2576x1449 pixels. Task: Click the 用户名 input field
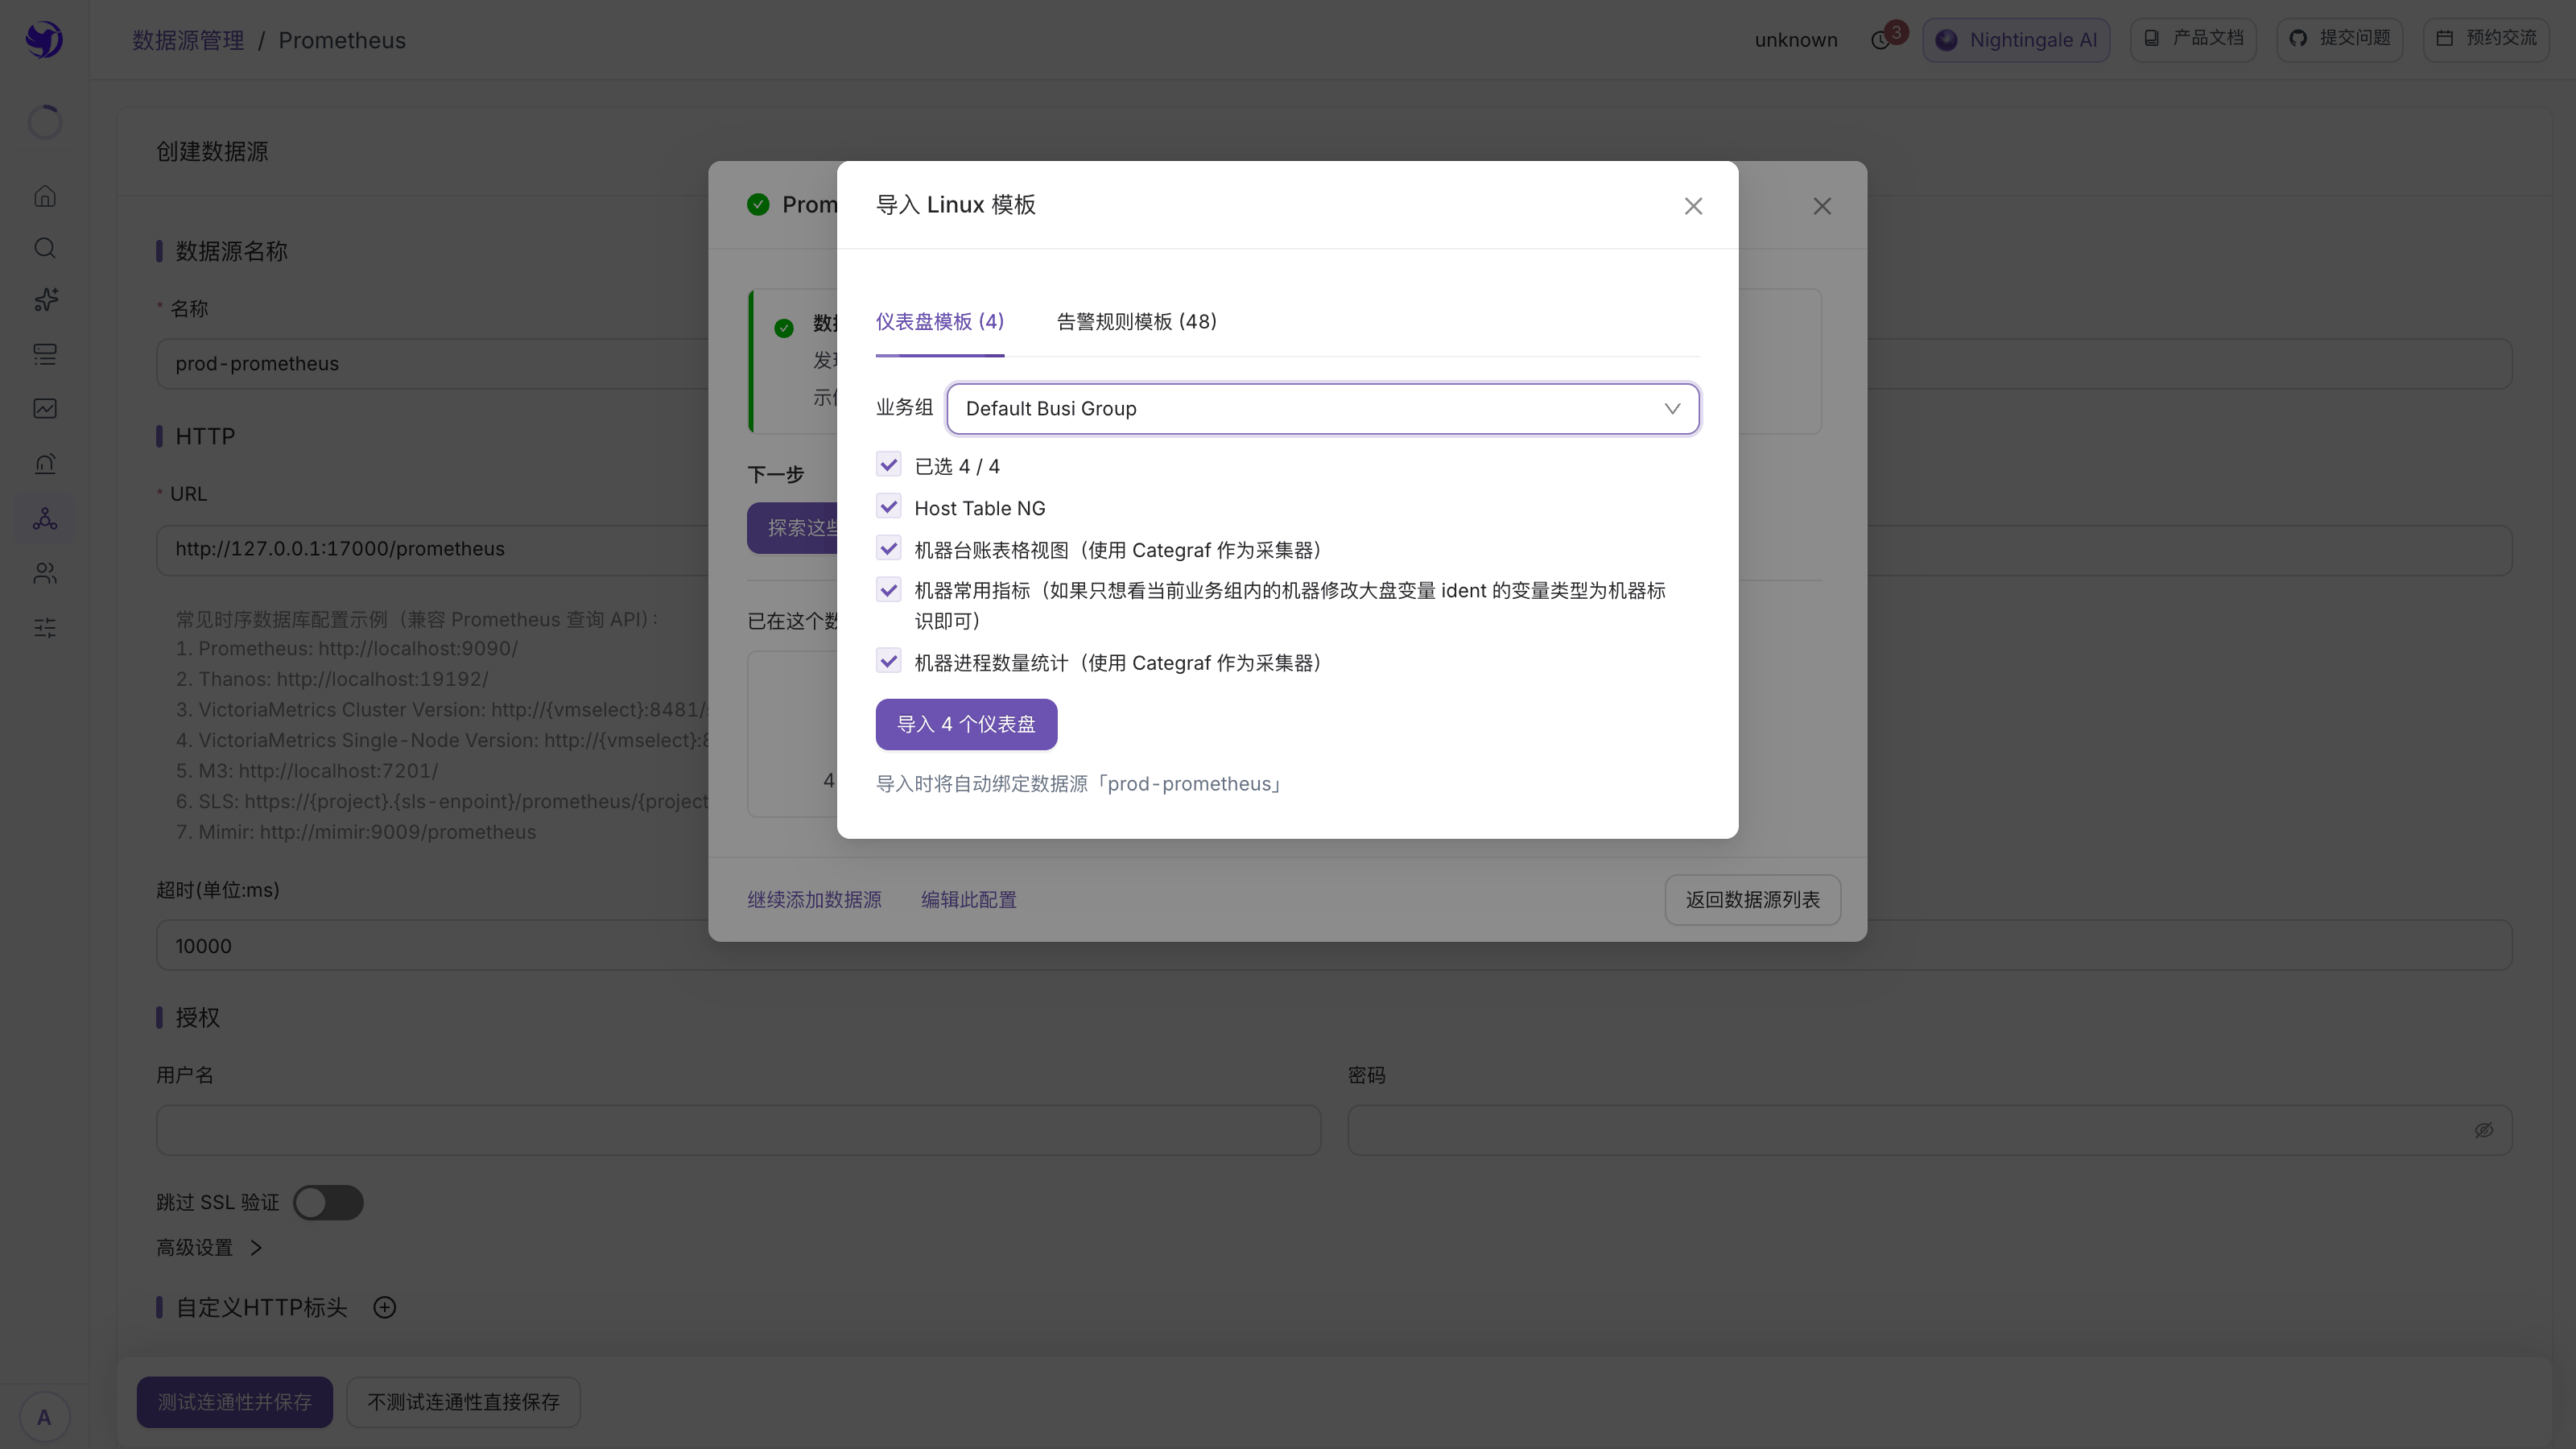tap(738, 1130)
